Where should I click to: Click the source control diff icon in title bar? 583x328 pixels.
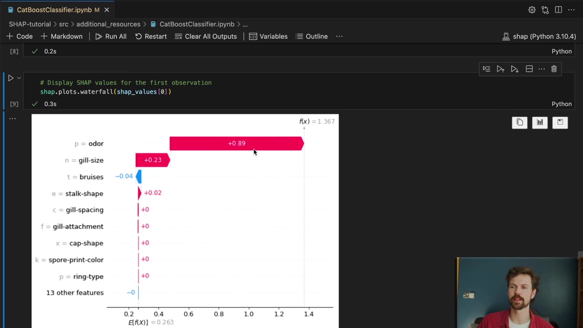click(545, 10)
